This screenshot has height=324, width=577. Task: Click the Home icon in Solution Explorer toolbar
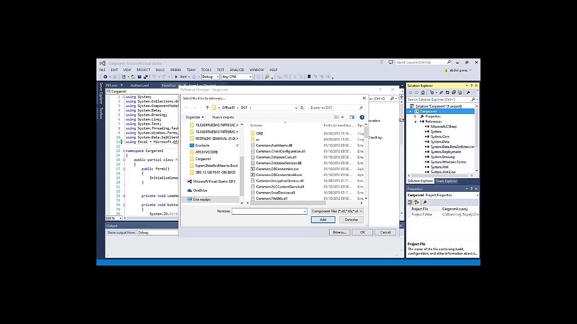422,93
